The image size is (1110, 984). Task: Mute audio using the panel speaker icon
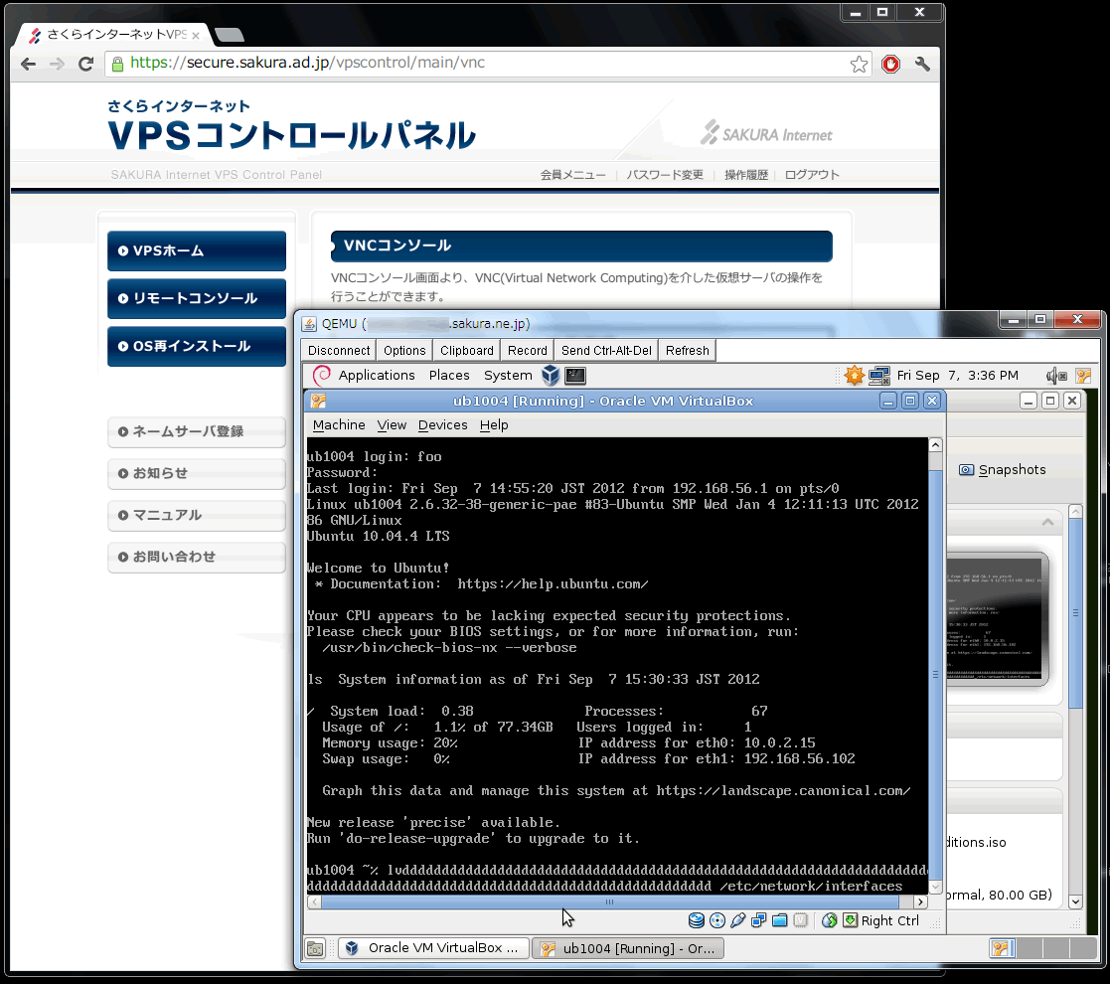pos(1050,376)
